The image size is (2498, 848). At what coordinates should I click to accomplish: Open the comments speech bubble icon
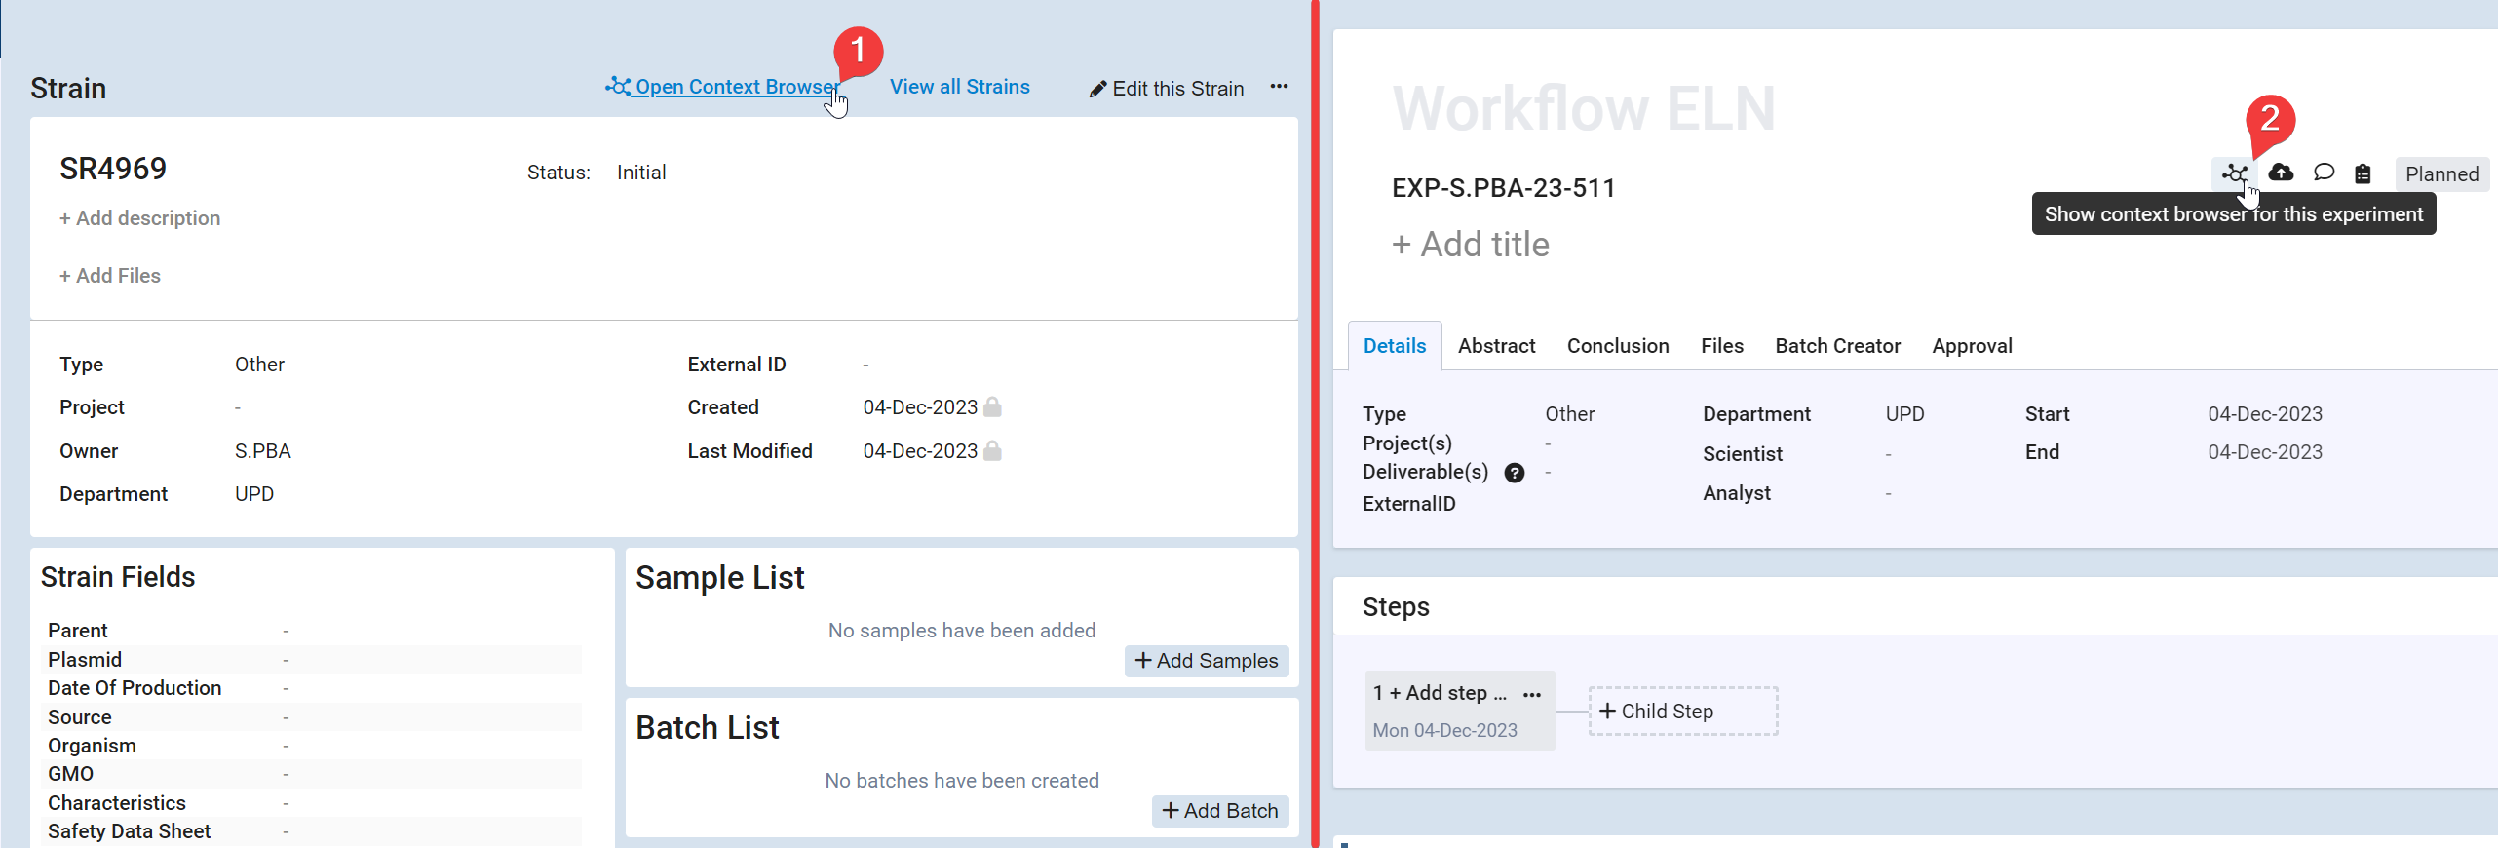pyautogui.click(x=2324, y=173)
